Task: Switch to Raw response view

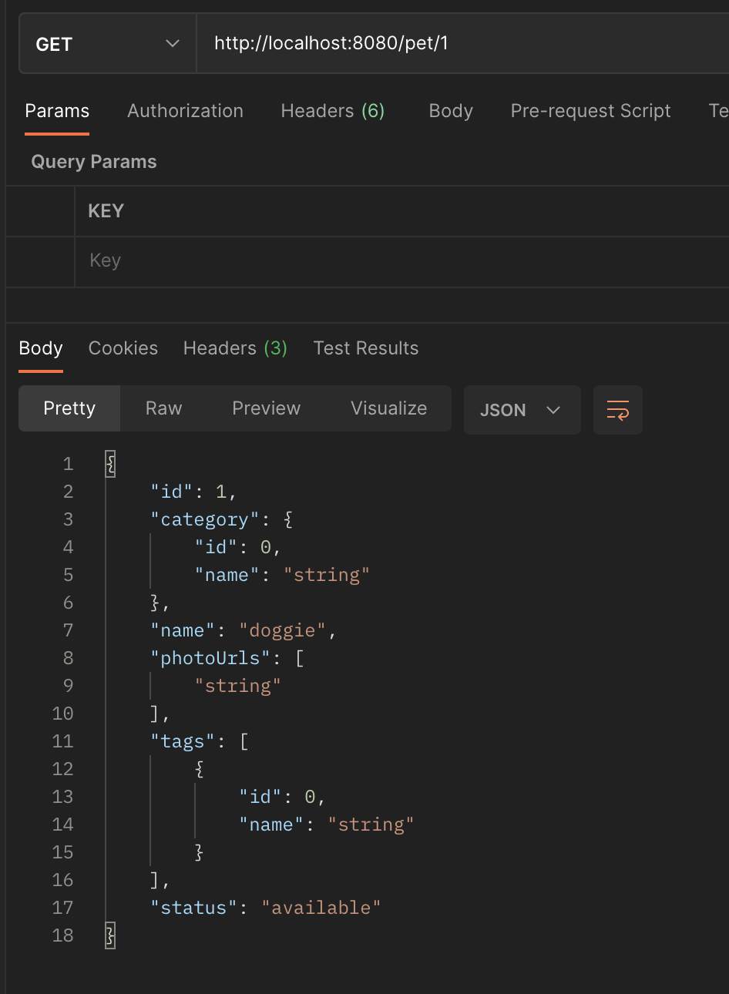Action: click(x=163, y=408)
